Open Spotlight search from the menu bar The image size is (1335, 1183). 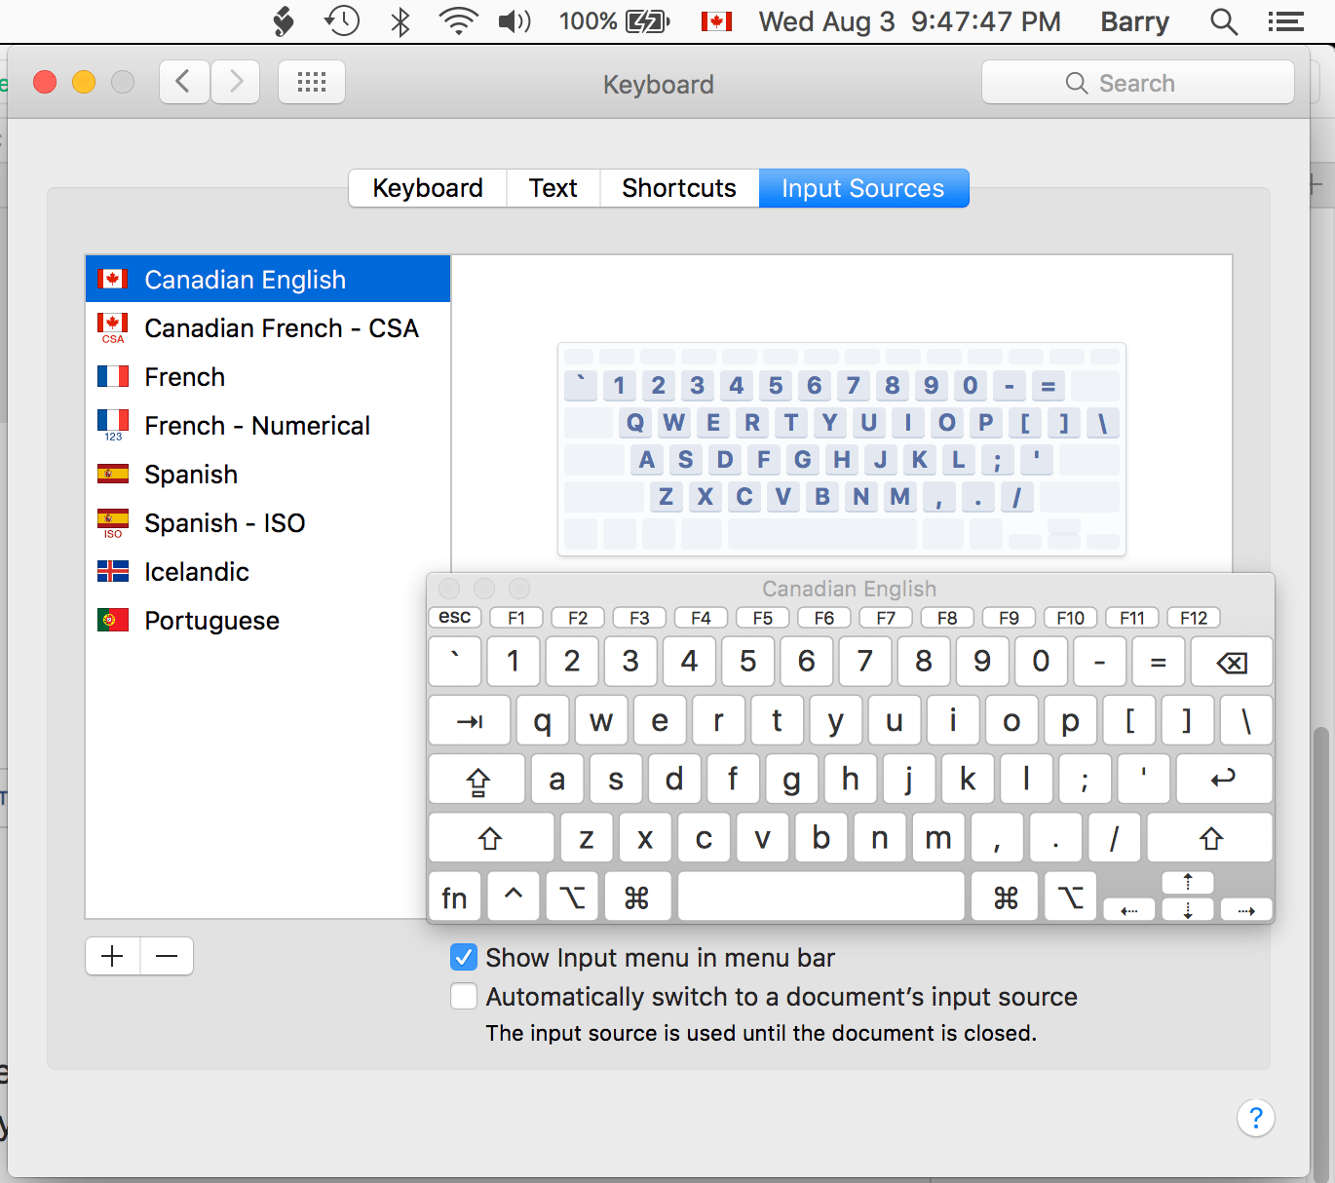click(x=1223, y=20)
